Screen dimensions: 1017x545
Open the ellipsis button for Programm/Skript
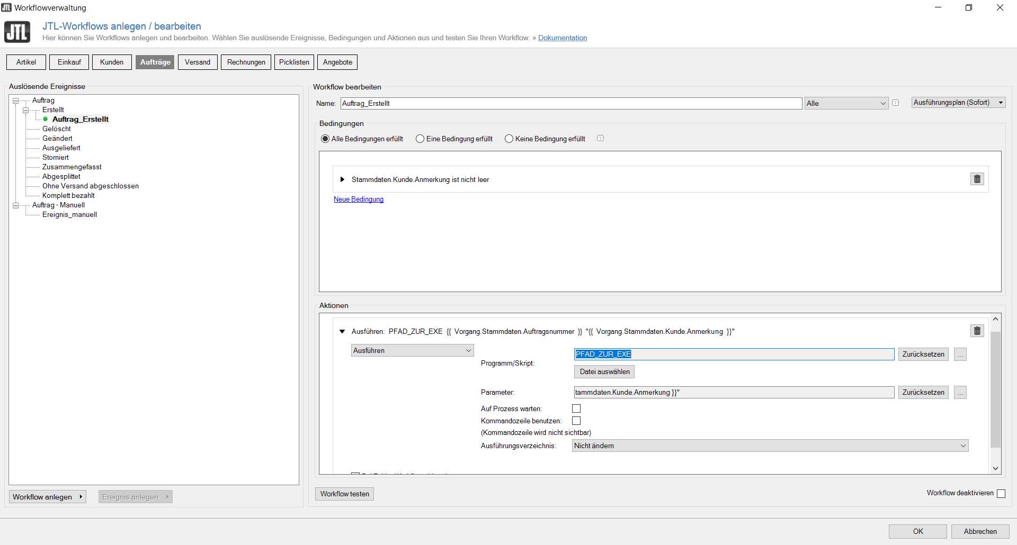(x=960, y=354)
